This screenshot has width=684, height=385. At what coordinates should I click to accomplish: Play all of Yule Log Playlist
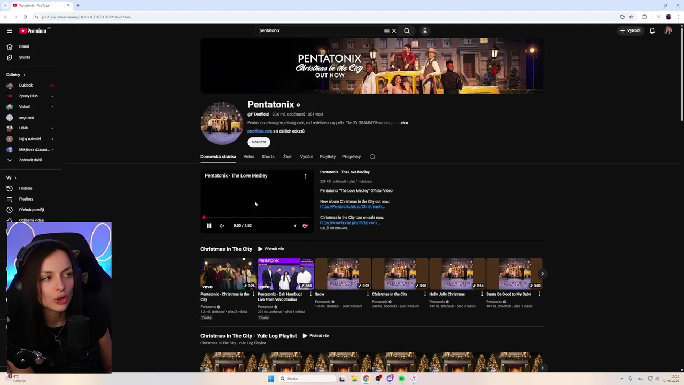[x=316, y=336]
